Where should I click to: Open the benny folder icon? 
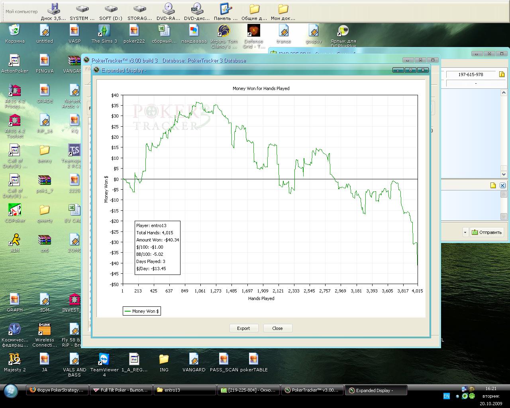click(45, 153)
